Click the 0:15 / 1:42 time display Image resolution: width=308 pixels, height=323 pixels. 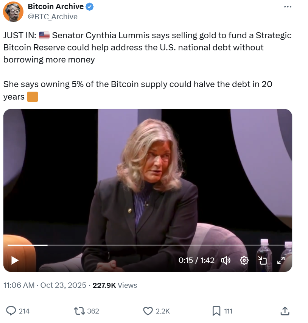pyautogui.click(x=196, y=260)
